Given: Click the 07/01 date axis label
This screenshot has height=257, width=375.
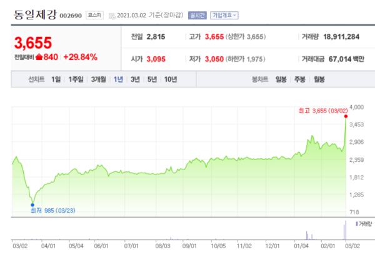Looking at the screenshot, I should click(131, 246).
